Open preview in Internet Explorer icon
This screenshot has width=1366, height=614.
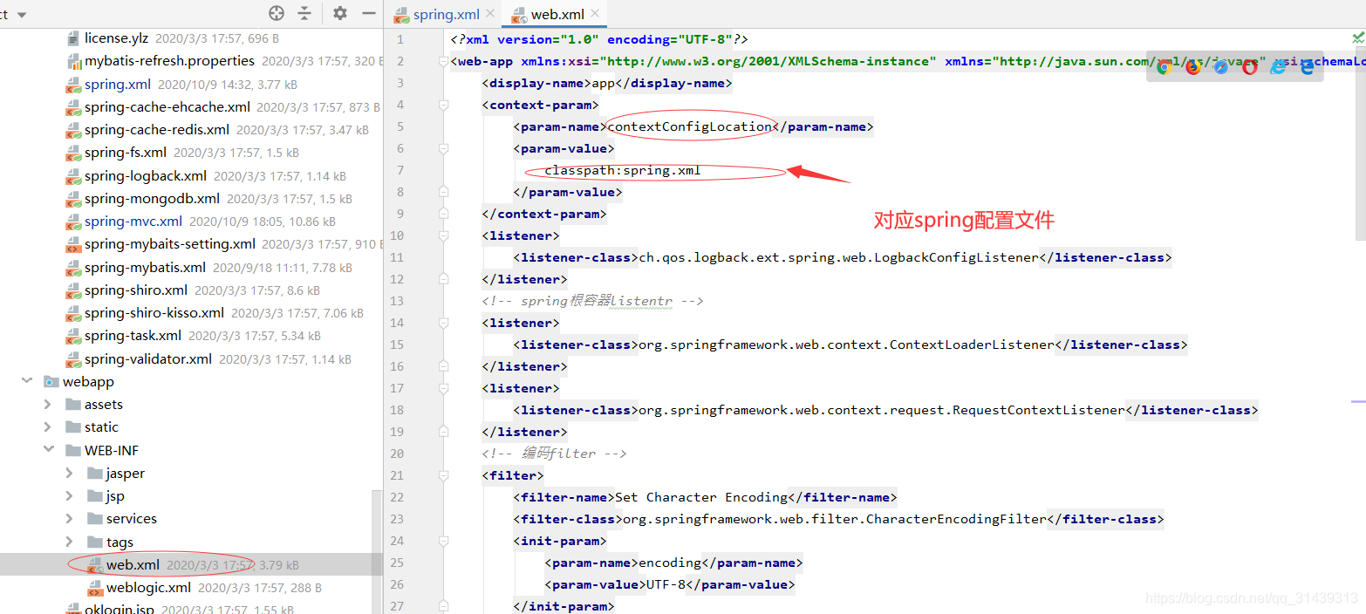pos(1279,65)
